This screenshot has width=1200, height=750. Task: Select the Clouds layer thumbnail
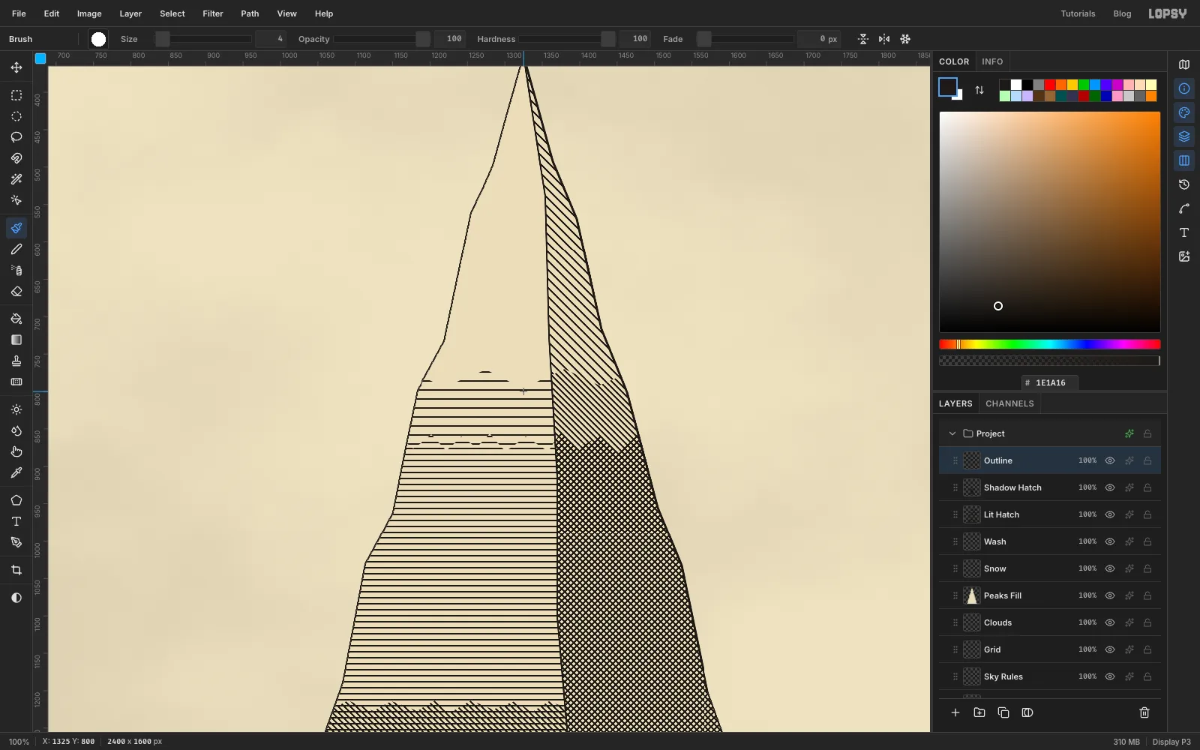(972, 622)
